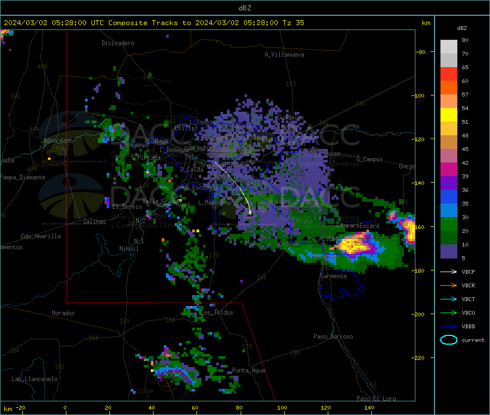Click the 'Divisadero' map label

[118, 43]
